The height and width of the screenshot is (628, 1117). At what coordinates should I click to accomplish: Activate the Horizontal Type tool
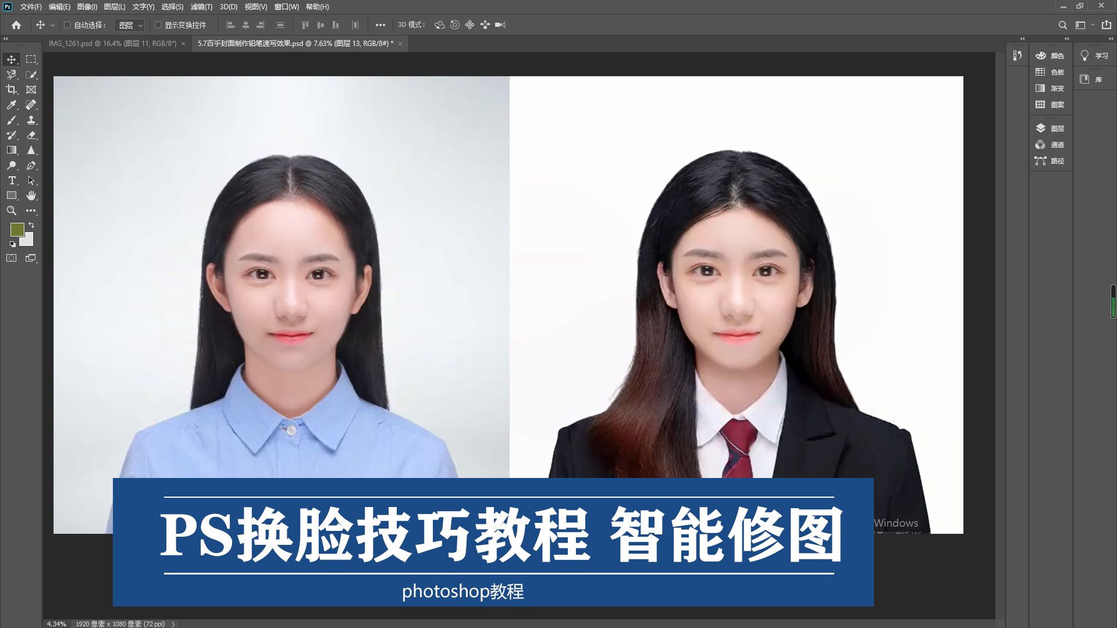(11, 180)
